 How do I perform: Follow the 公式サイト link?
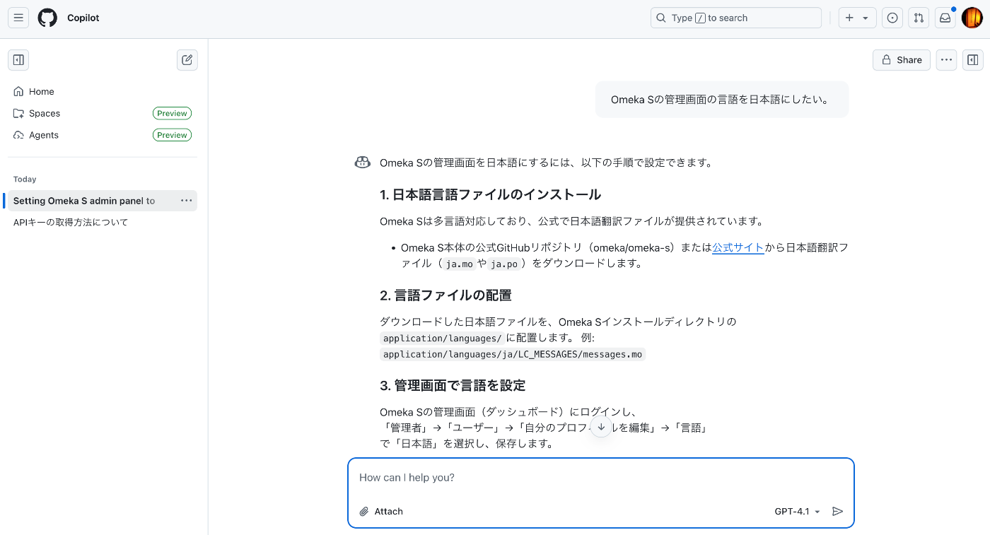[x=738, y=247]
